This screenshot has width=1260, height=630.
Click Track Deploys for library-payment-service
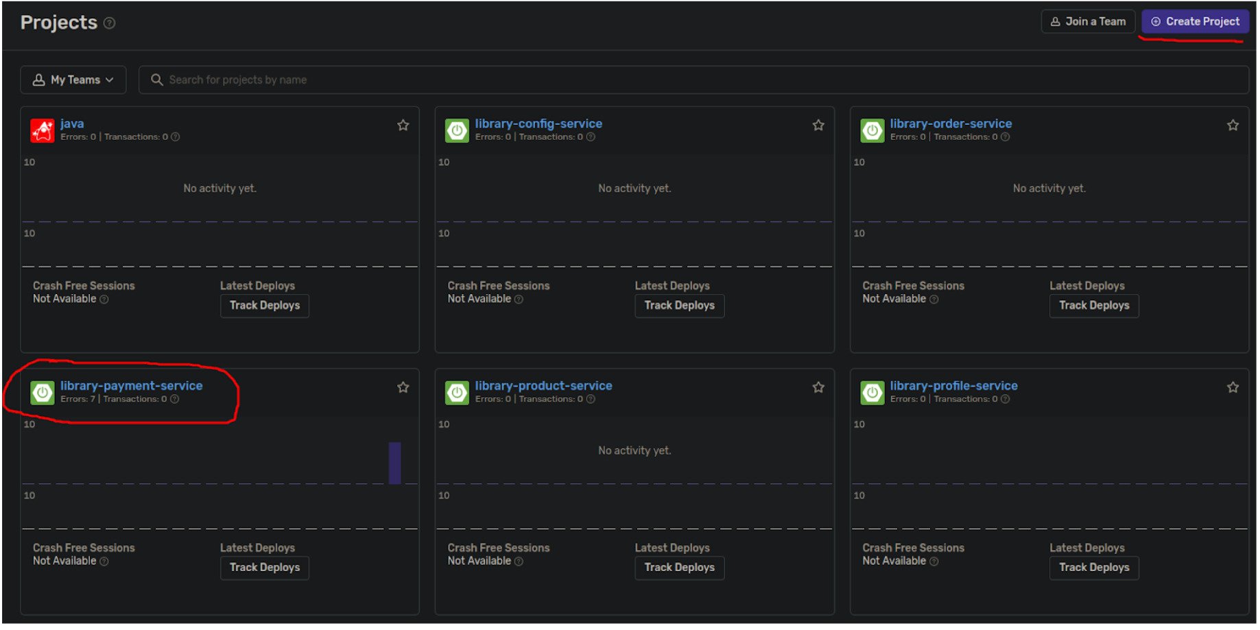[x=265, y=568]
